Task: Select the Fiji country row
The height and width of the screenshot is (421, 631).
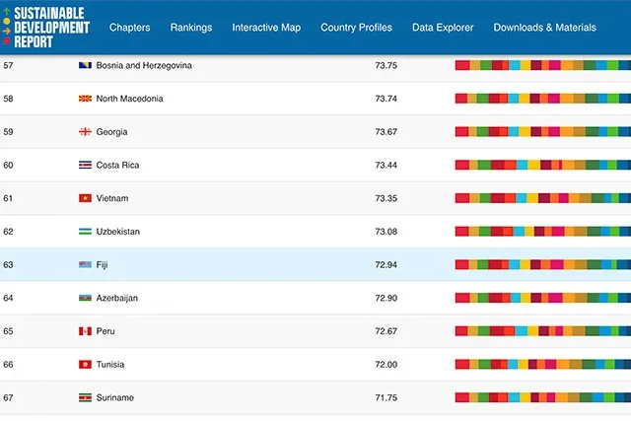Action: 315,264
